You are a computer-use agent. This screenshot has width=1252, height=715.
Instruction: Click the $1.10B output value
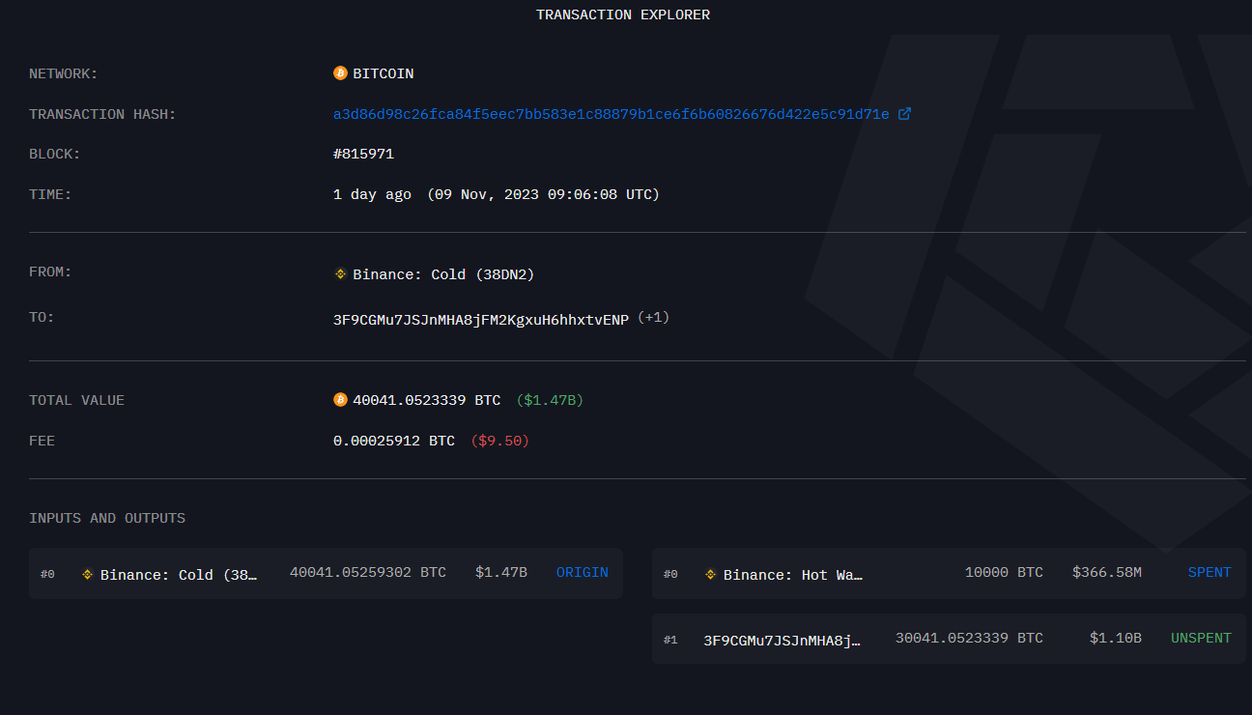pos(1116,638)
